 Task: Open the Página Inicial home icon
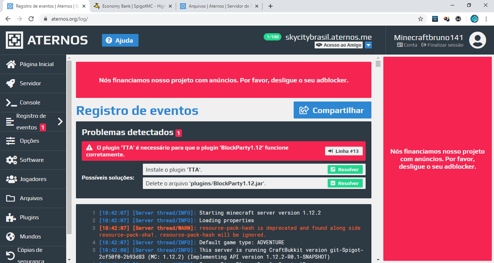pos(11,64)
